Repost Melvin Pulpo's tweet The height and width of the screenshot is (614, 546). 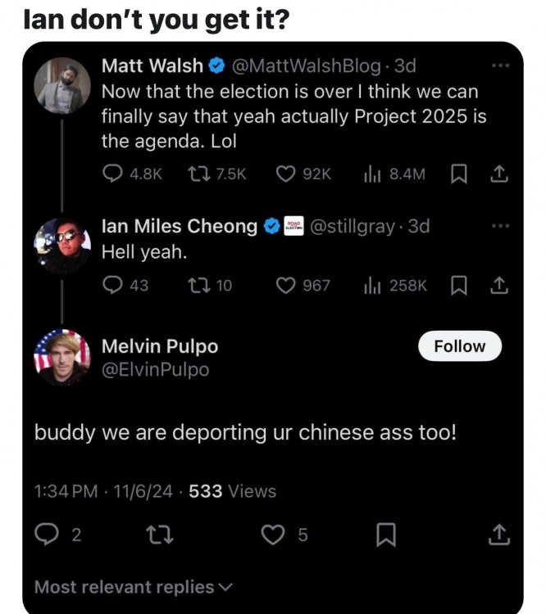coord(153,535)
